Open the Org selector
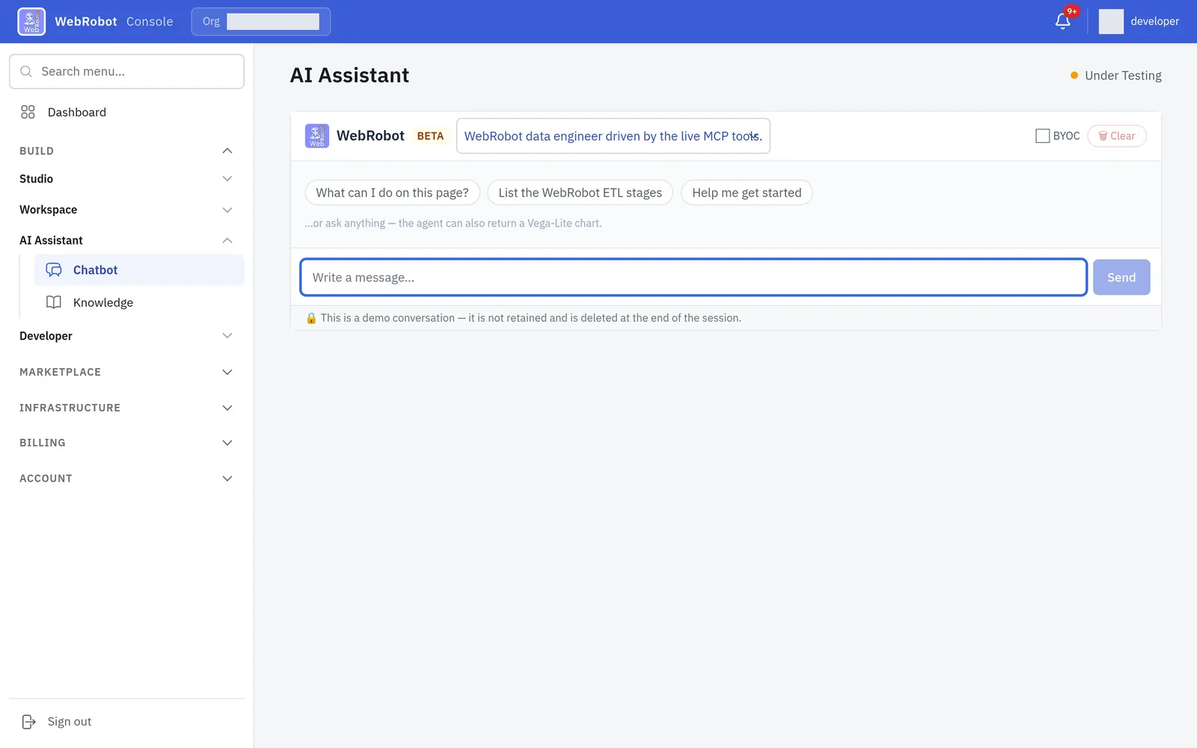The height and width of the screenshot is (748, 1197). click(x=260, y=22)
